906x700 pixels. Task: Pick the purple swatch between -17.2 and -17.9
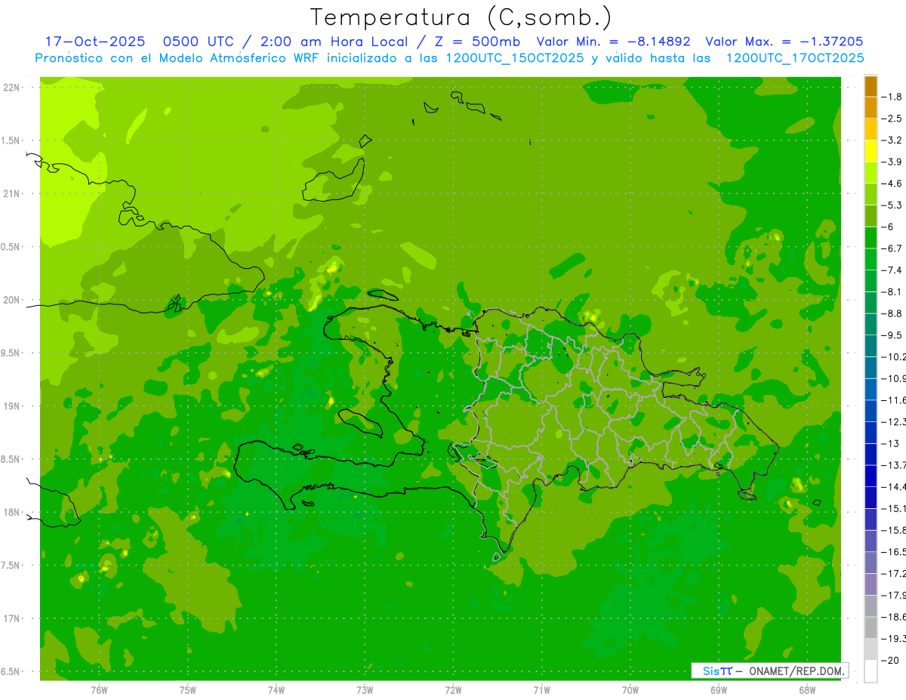click(871, 584)
